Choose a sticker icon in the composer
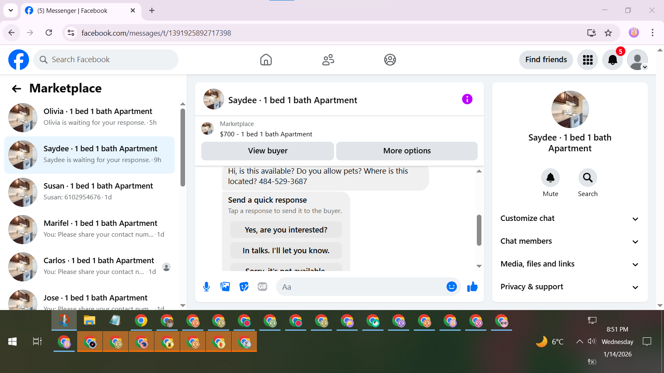The image size is (664, 373). 244,287
